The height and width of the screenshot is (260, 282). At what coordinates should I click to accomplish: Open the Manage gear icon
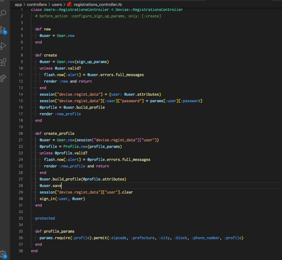click(x=3, y=254)
